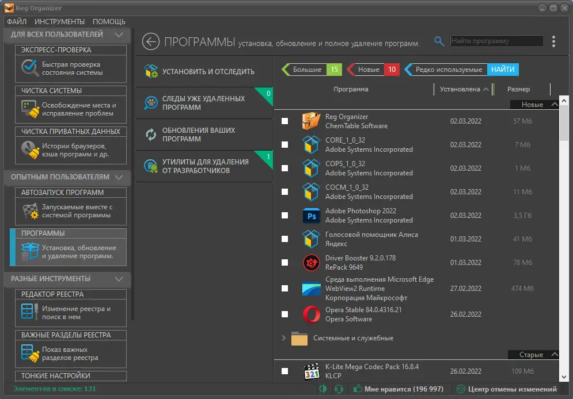Open УТИЛИТЫ ДЛЯ УДАЛЕНИЯ ОТ РАЗРАБОТЧИКОВ
Screen dimensions: 573x399
[204, 166]
